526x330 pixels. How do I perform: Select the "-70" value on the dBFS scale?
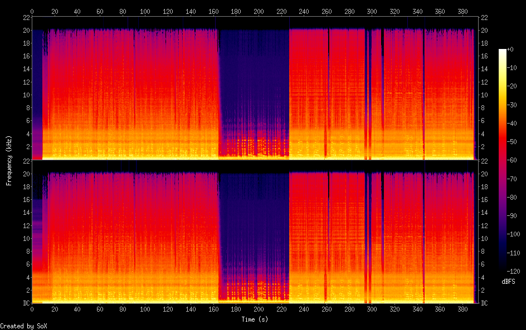512,179
